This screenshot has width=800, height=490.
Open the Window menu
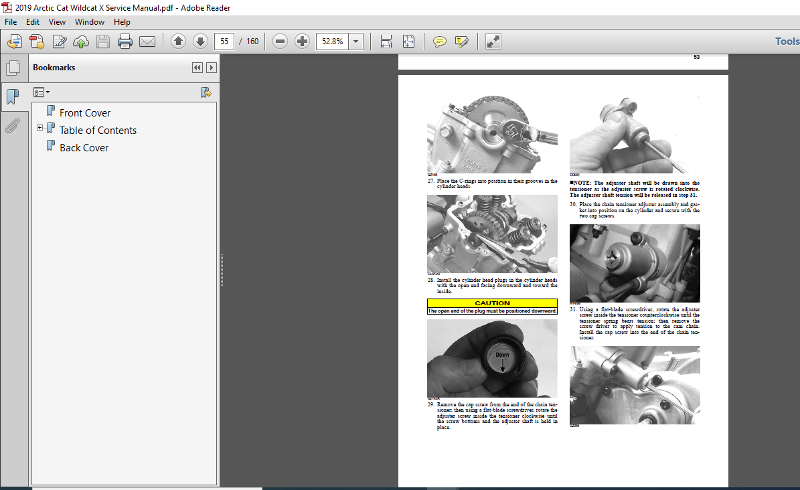coord(89,22)
